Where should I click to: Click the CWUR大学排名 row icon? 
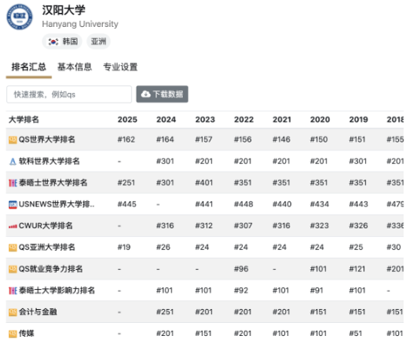click(13, 227)
